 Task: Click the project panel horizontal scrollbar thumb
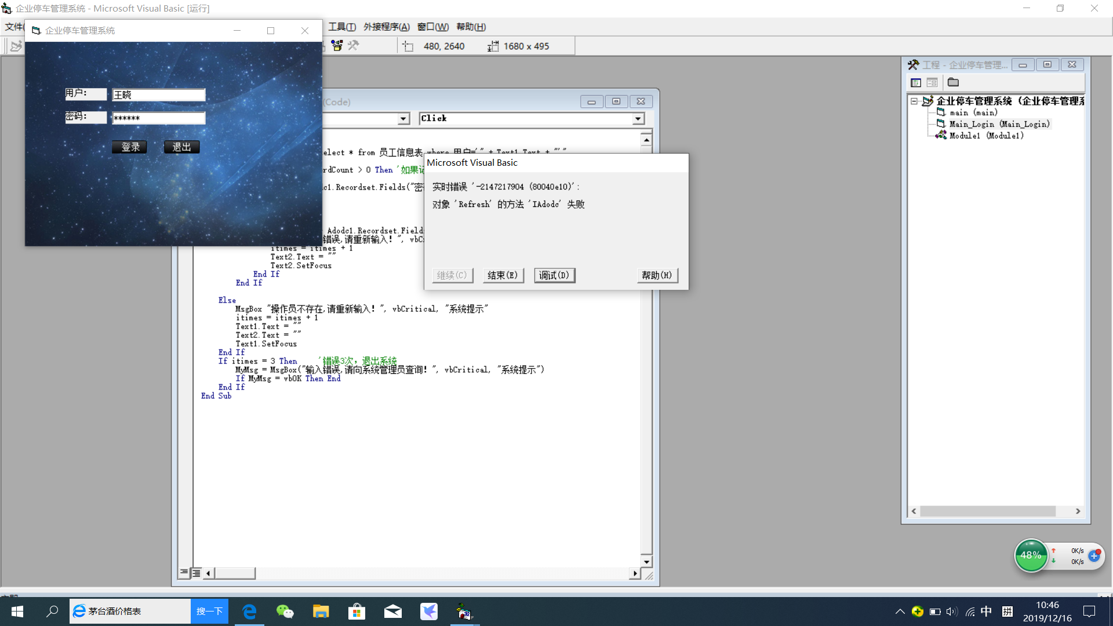(988, 511)
